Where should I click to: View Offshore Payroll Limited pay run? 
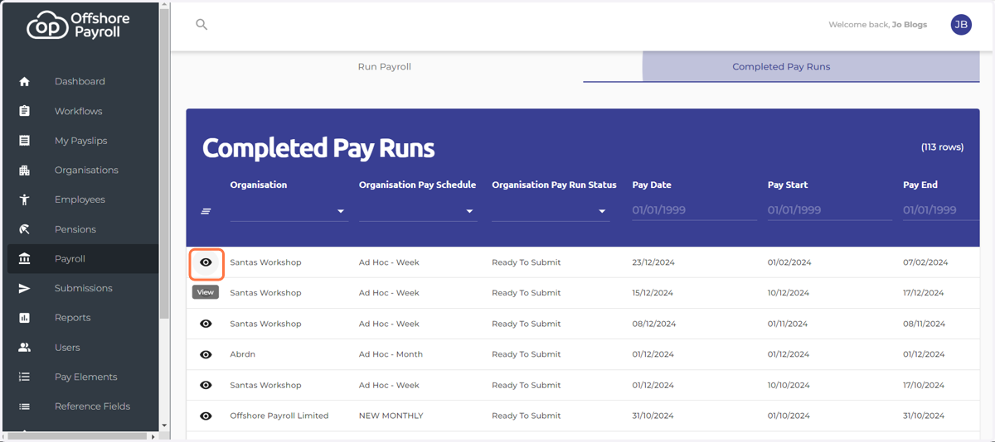[x=206, y=416]
